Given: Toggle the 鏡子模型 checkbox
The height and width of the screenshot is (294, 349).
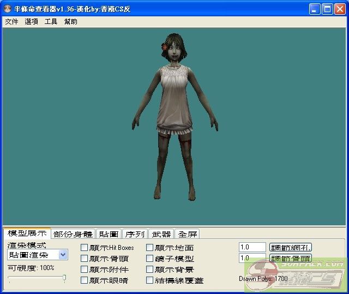Looking at the screenshot, I should 150,259.
